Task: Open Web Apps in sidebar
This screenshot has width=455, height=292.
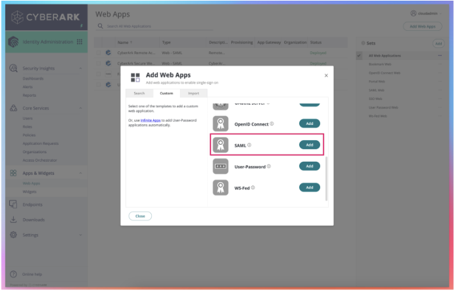Action: [32, 183]
